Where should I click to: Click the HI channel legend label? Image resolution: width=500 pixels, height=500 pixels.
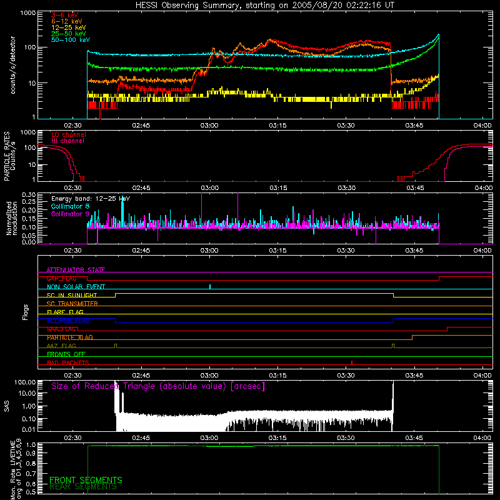point(67,141)
